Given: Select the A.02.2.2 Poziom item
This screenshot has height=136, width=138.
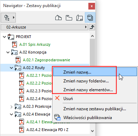Looking at the screenshot, I should click(39, 83).
